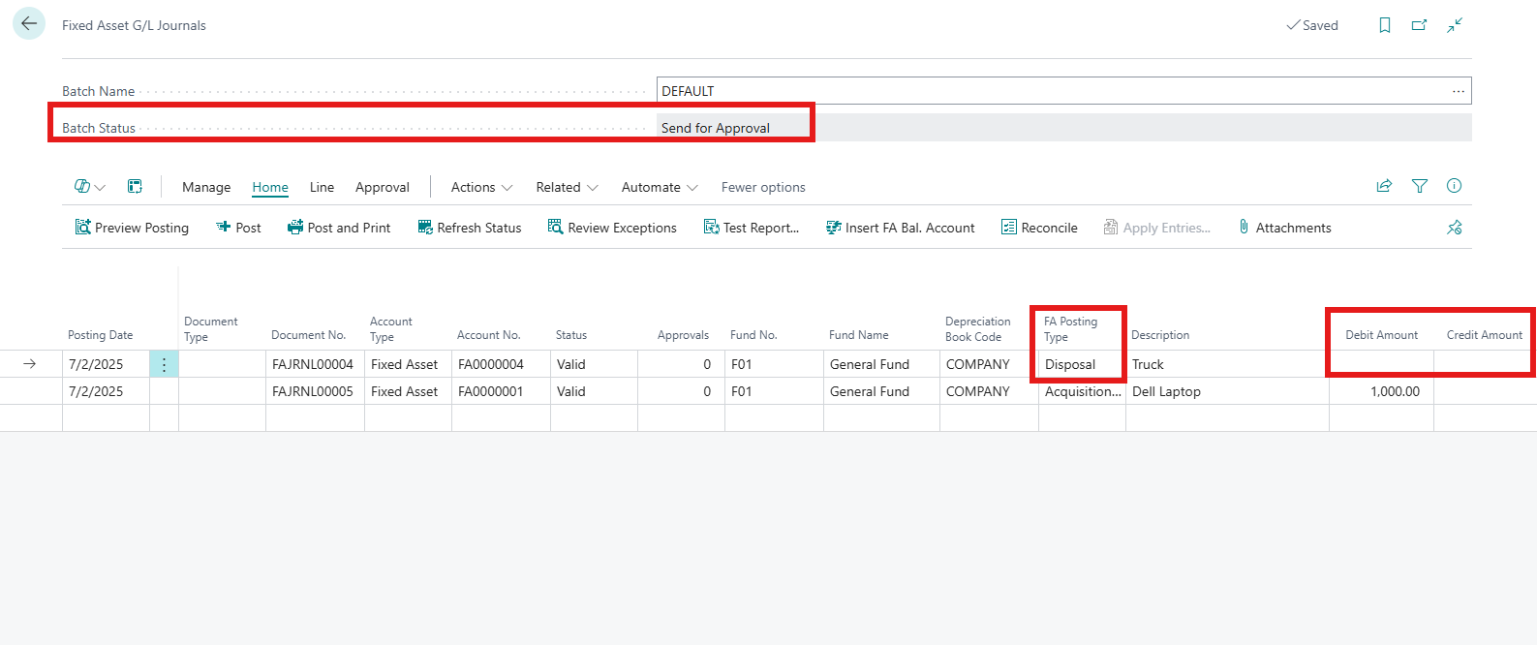
Task: Click Review Exceptions
Action: [x=612, y=228]
